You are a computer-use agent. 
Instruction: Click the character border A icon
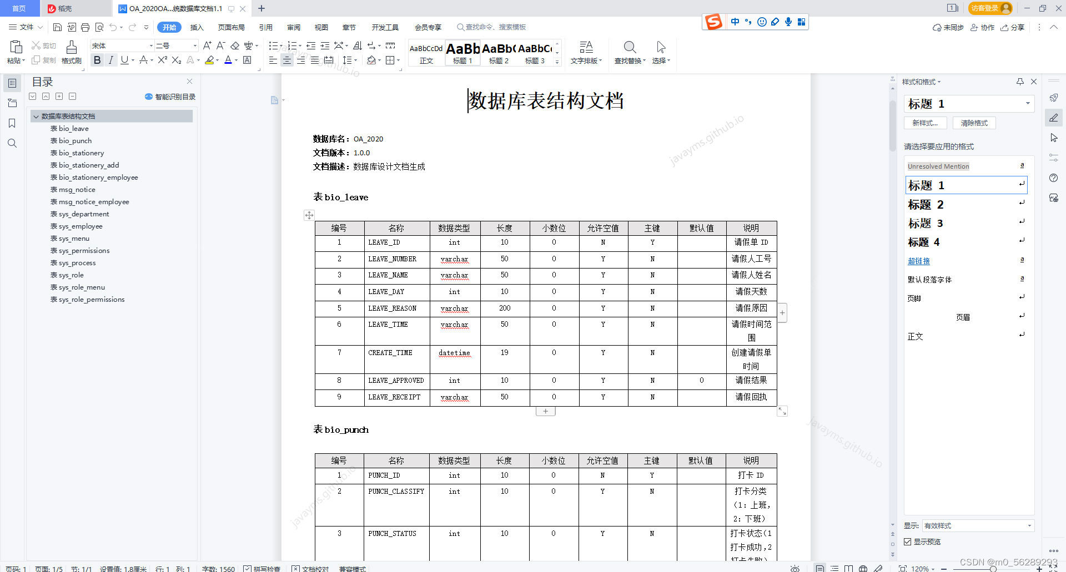[x=247, y=60]
